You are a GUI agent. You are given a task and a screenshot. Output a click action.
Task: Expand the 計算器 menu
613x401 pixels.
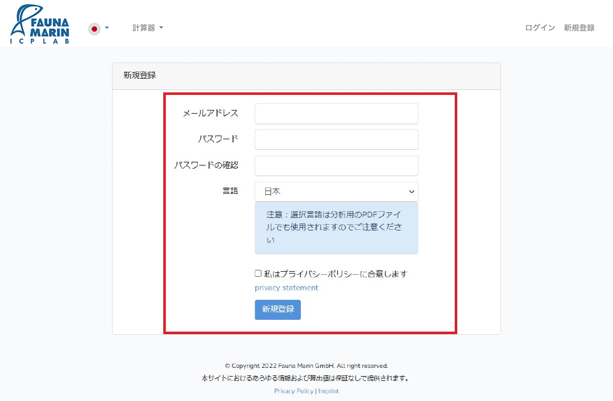pos(148,28)
